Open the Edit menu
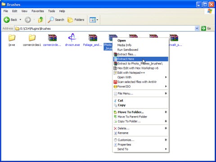The width and height of the screenshot is (216, 162). pyautogui.click(x=14, y=11)
